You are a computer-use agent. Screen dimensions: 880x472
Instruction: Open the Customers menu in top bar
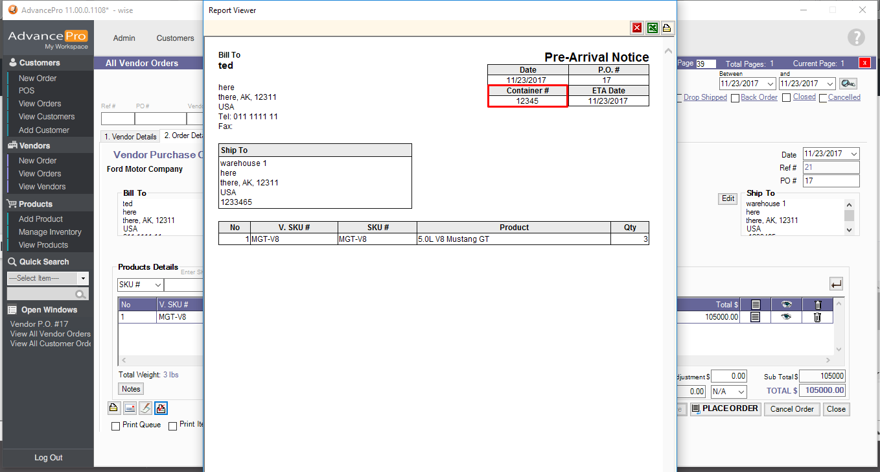coord(175,38)
